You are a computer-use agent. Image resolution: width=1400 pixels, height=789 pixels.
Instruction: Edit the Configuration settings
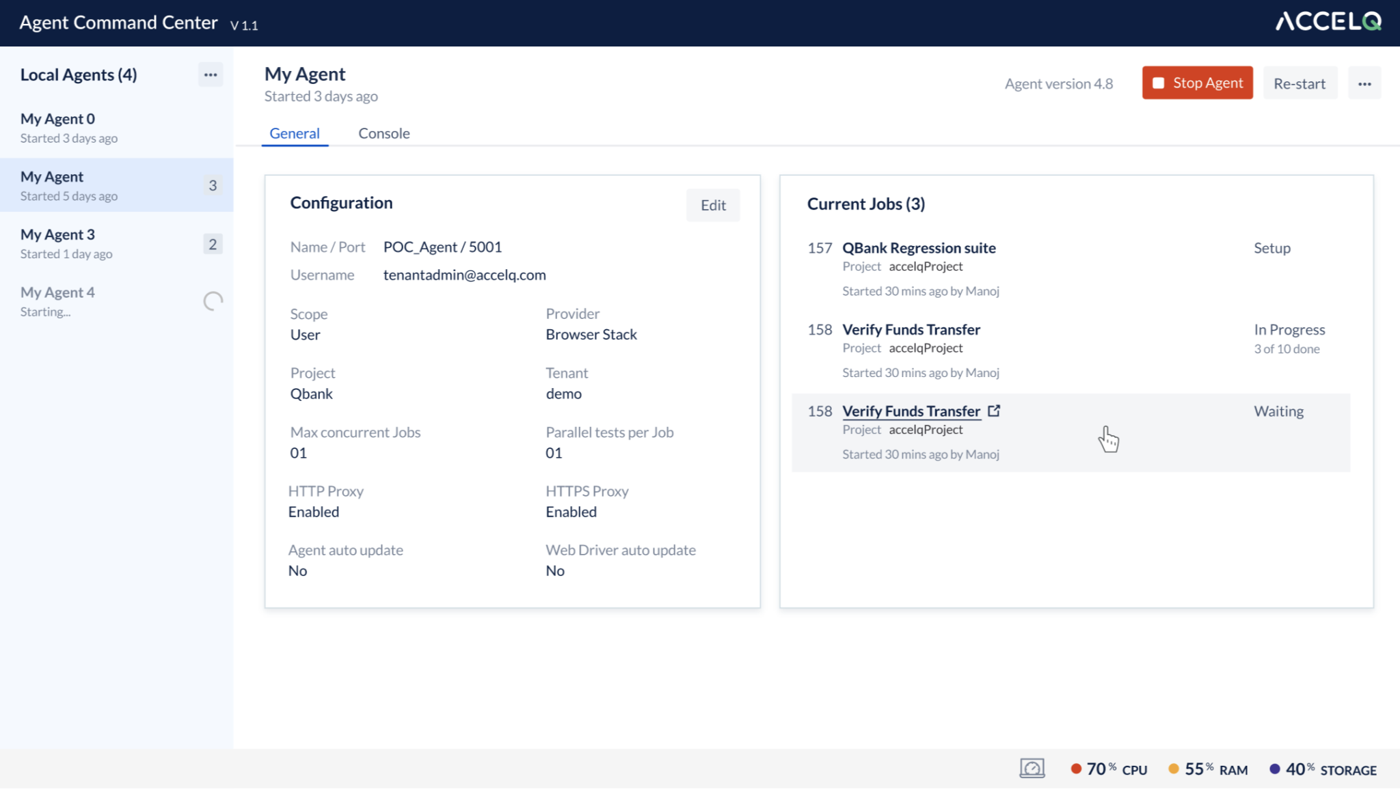coord(712,205)
